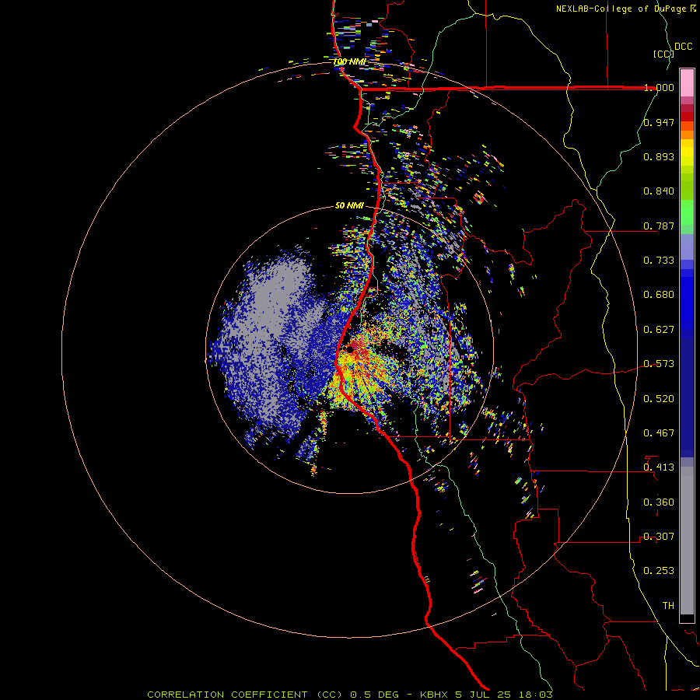
Task: Click the 0.893 legend value
Action: click(659, 156)
